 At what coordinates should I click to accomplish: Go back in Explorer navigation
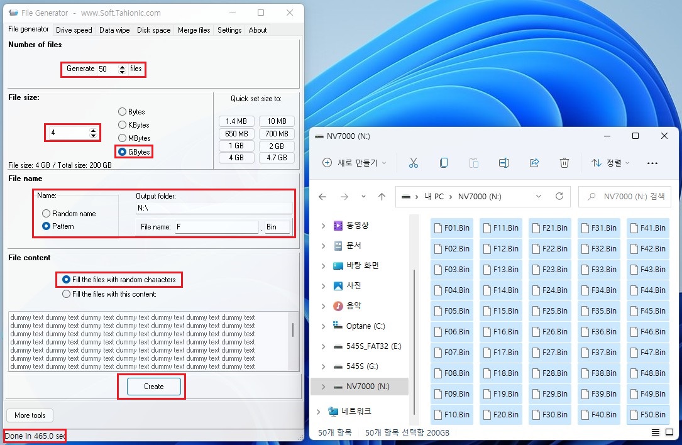322,197
